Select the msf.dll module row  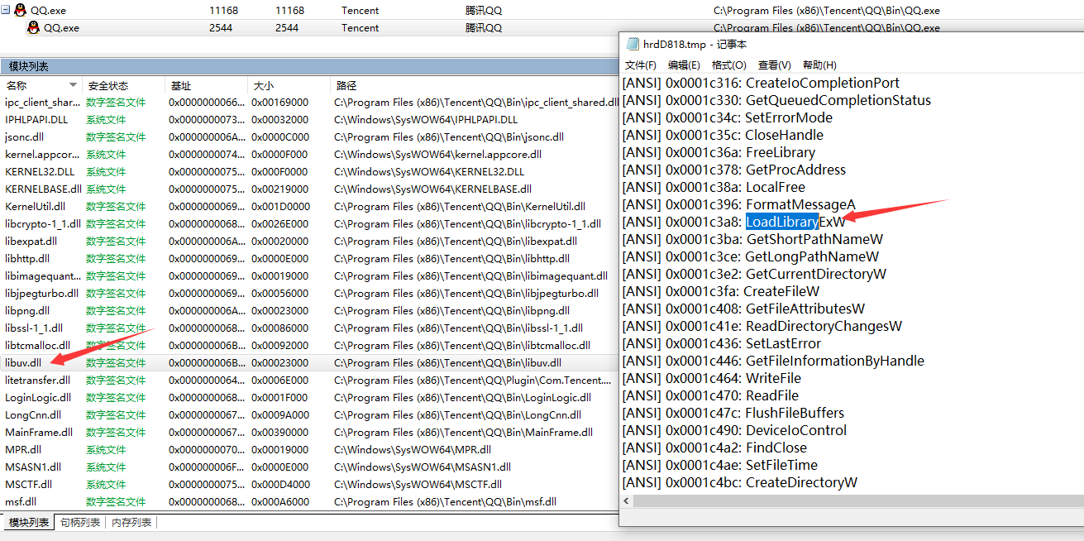coord(309,502)
